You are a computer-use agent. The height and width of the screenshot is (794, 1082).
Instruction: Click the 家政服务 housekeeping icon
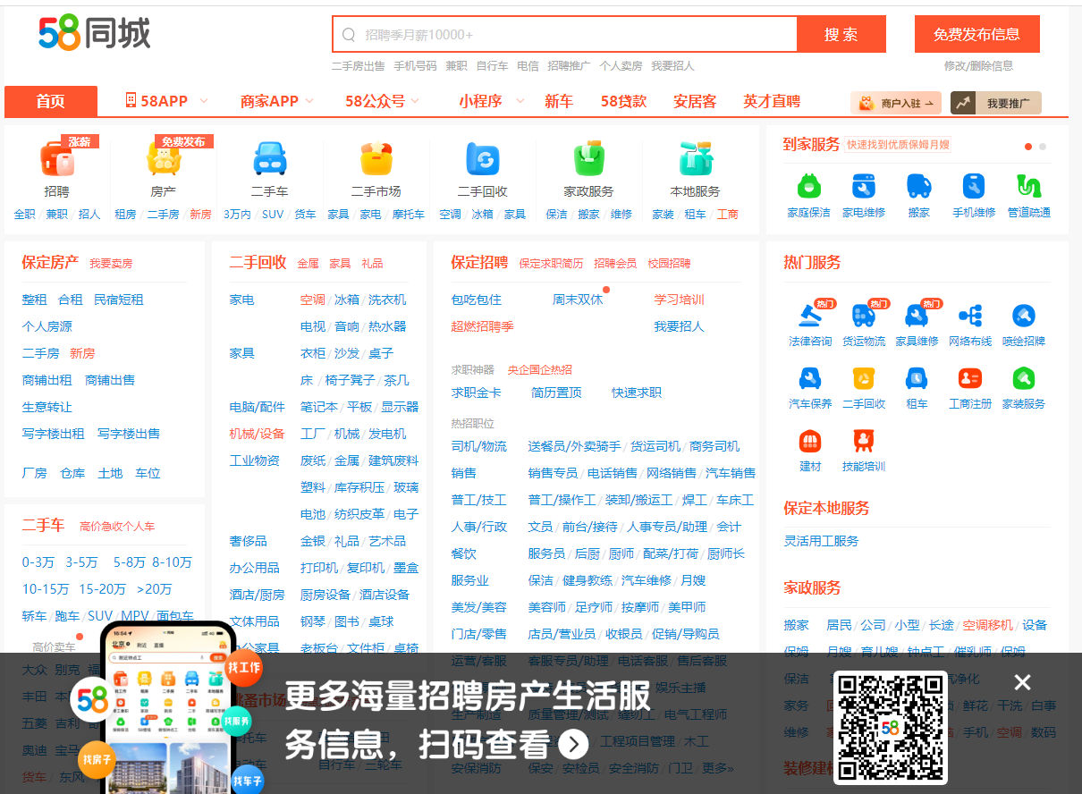588,160
